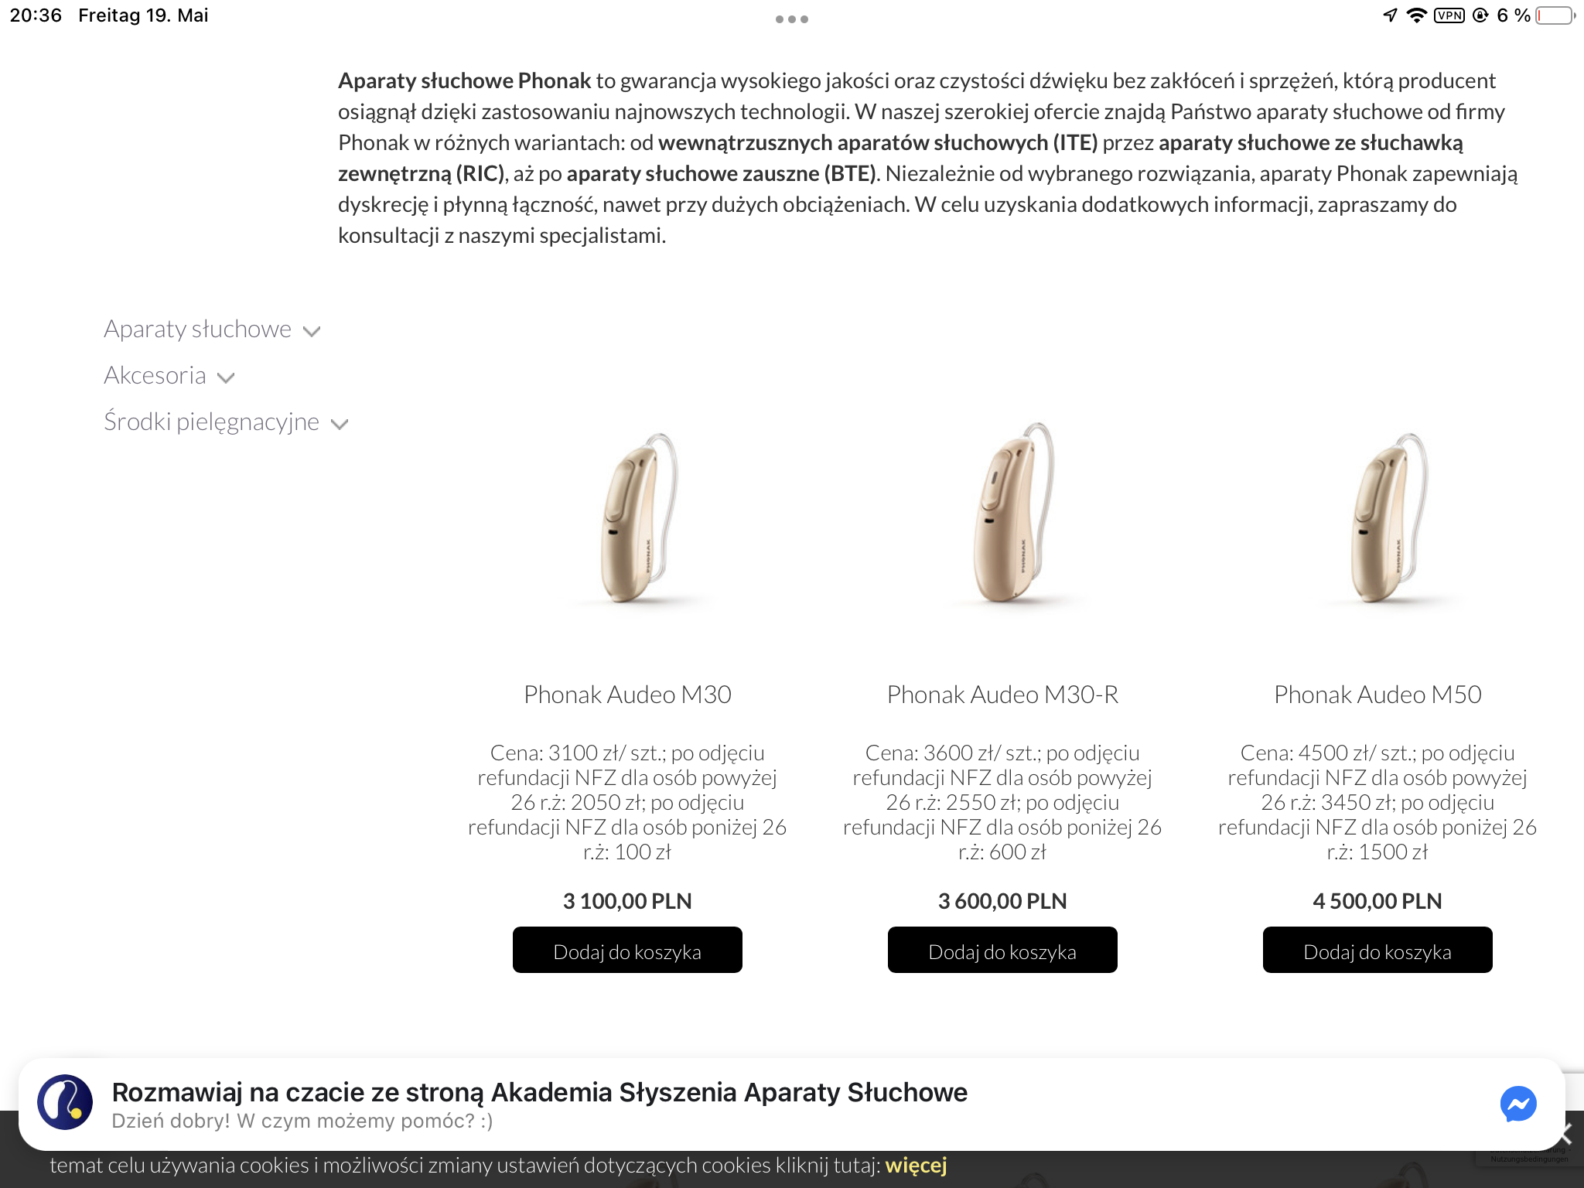Tap the VPN status indicator
This screenshot has width=1584, height=1188.
coord(1449,15)
